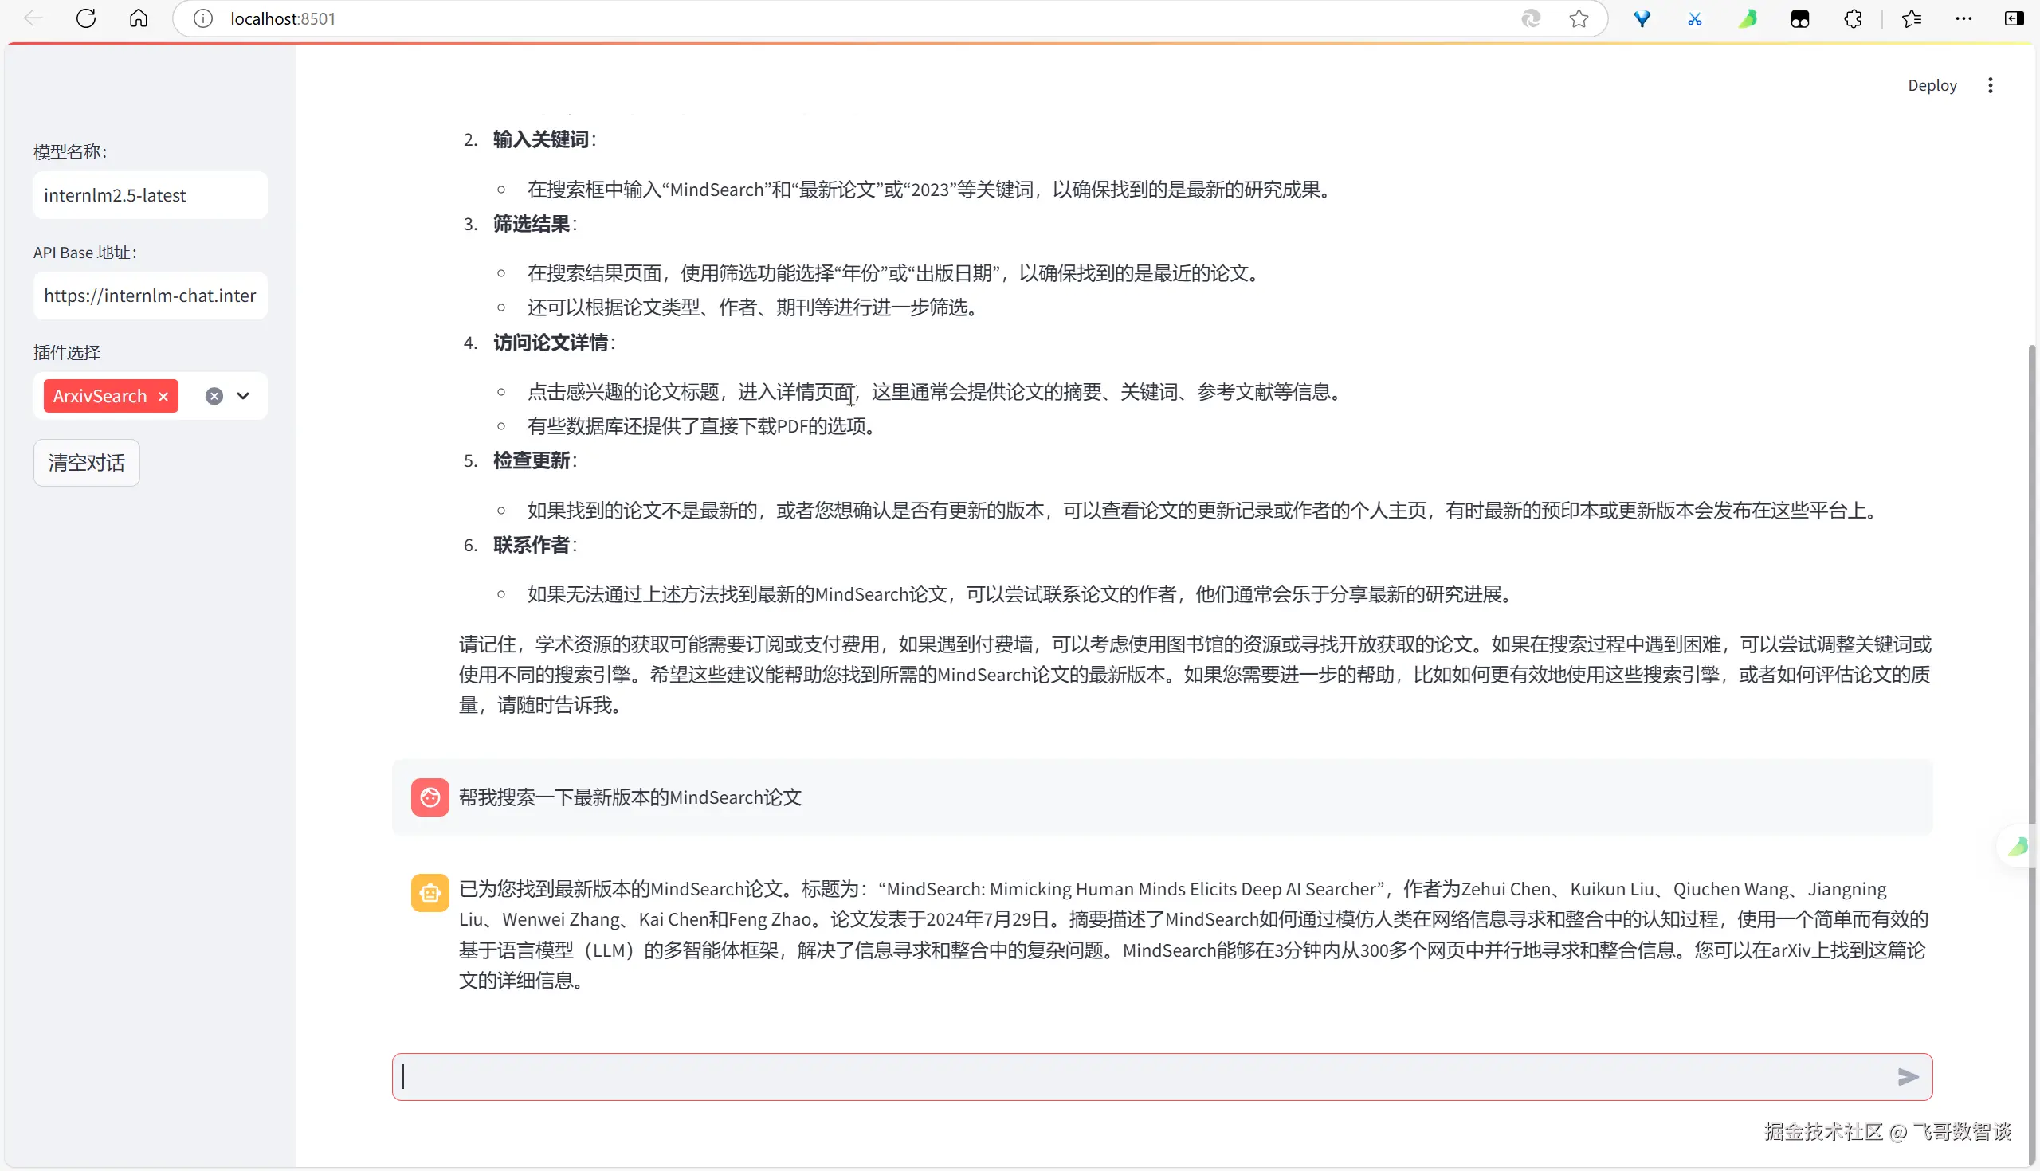
Task: Click the browser refresh icon
Action: pyautogui.click(x=86, y=18)
